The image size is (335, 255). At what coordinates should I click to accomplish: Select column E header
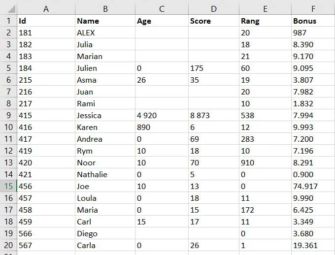point(265,9)
